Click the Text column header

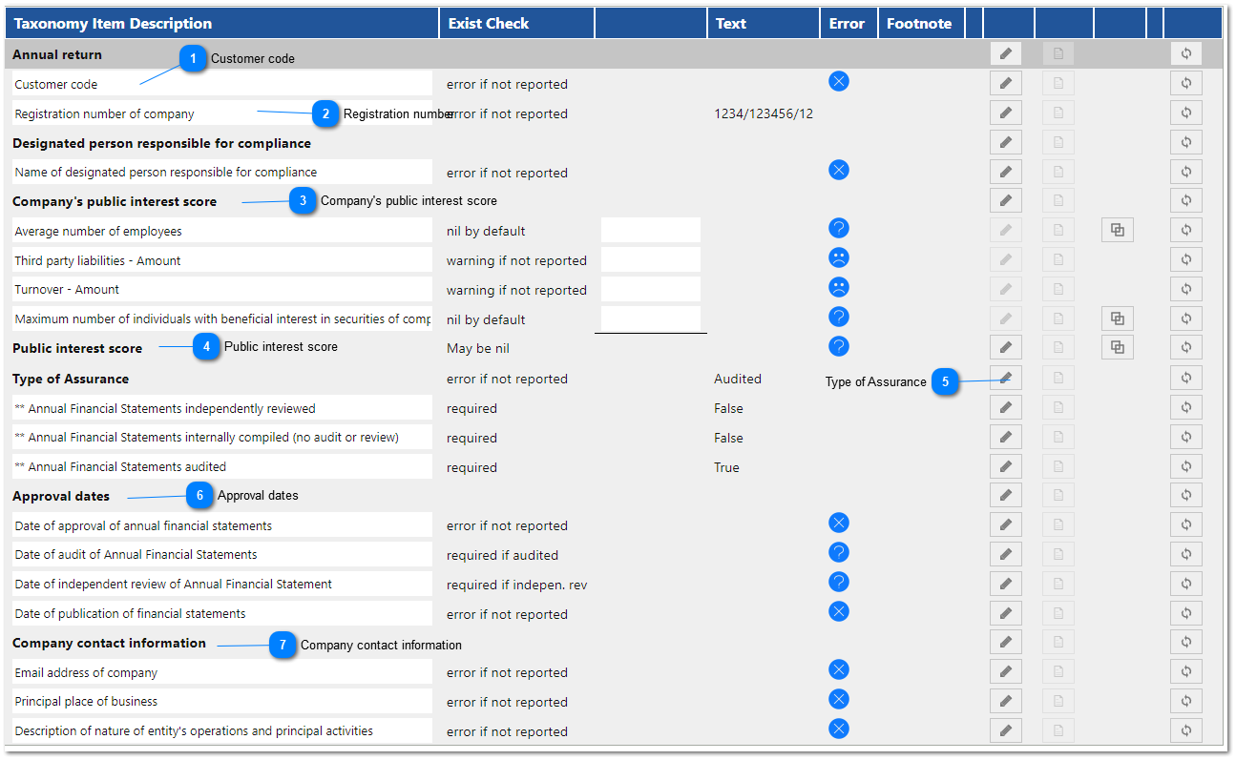tap(763, 23)
